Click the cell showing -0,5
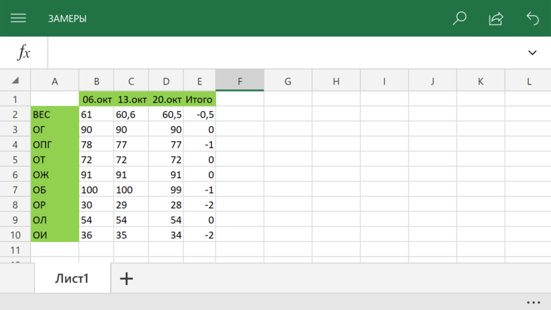The height and width of the screenshot is (310, 551). coord(200,115)
